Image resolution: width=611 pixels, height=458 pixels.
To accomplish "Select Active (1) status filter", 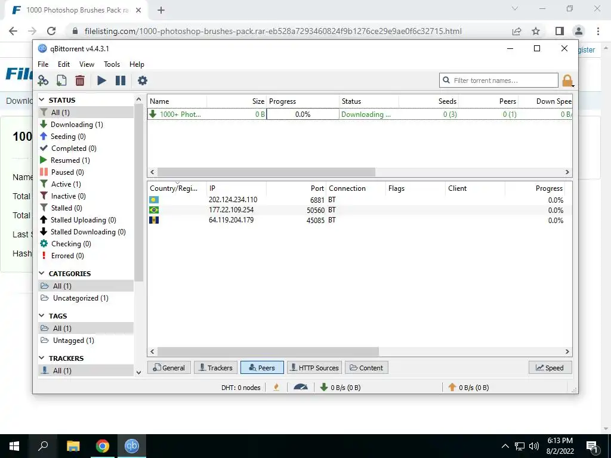I will (x=86, y=184).
